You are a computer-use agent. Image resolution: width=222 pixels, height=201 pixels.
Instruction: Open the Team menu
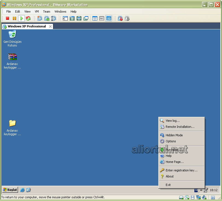[x=46, y=12]
